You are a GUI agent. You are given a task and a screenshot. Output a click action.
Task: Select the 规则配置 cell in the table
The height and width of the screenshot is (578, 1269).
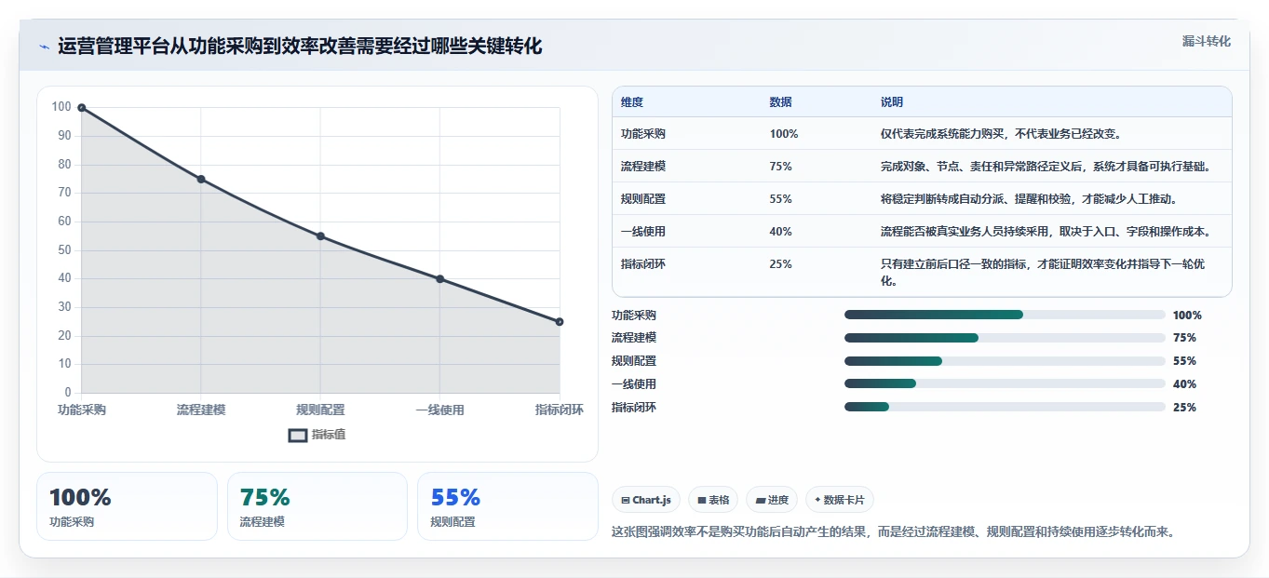(x=643, y=199)
